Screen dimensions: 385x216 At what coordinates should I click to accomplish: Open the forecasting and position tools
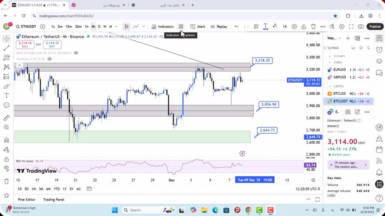tap(6, 77)
